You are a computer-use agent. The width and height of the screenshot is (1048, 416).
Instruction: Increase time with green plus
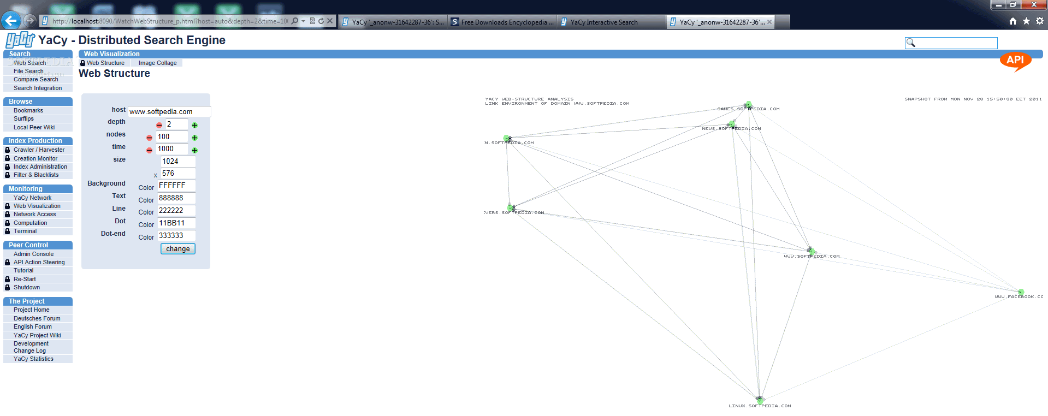point(194,150)
